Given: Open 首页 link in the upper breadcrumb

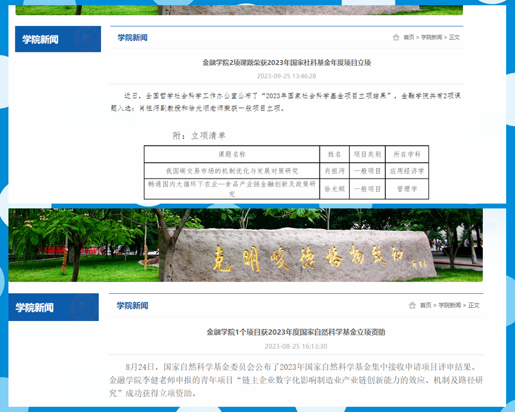Looking at the screenshot, I should [409, 37].
